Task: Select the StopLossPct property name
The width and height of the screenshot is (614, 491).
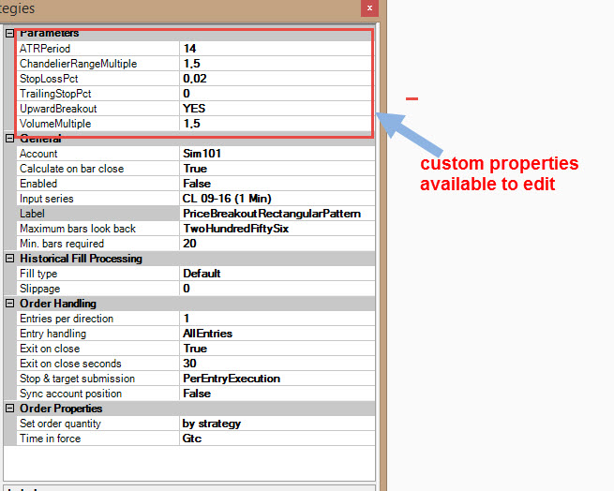Action: 49,79
